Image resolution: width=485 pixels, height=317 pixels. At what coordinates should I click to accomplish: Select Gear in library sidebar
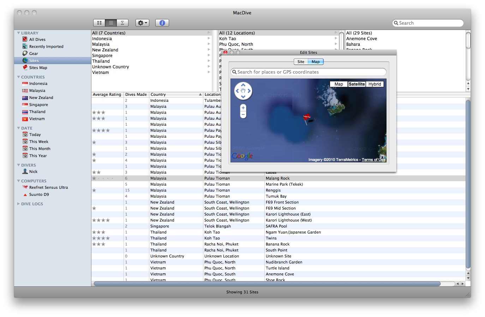click(34, 54)
